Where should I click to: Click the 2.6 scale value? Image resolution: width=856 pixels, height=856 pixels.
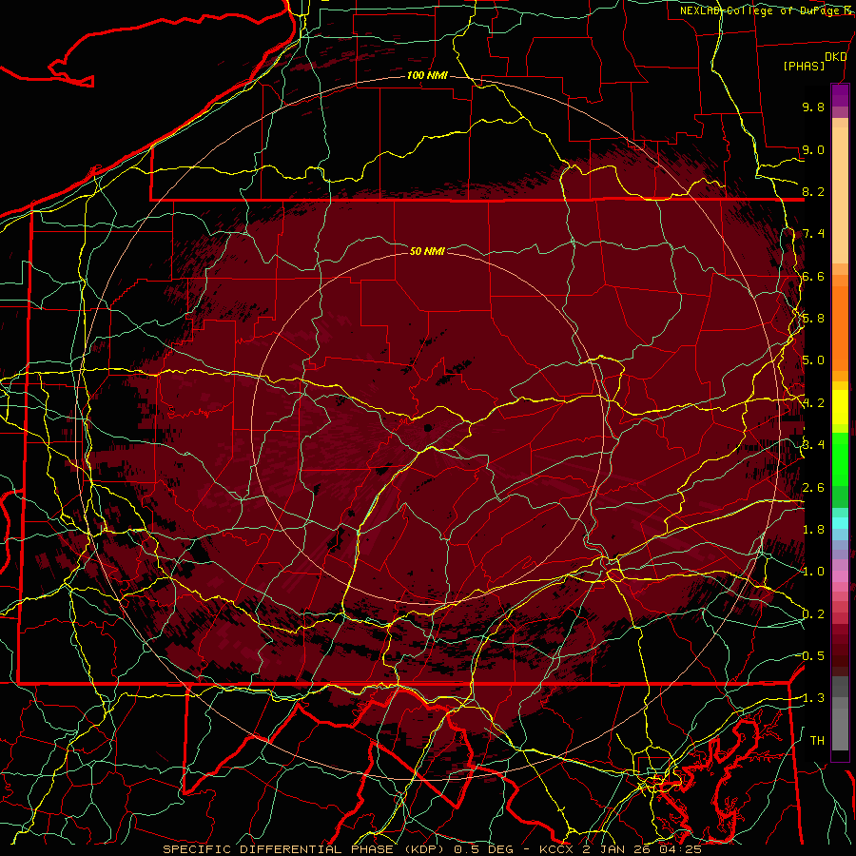pyautogui.click(x=813, y=488)
